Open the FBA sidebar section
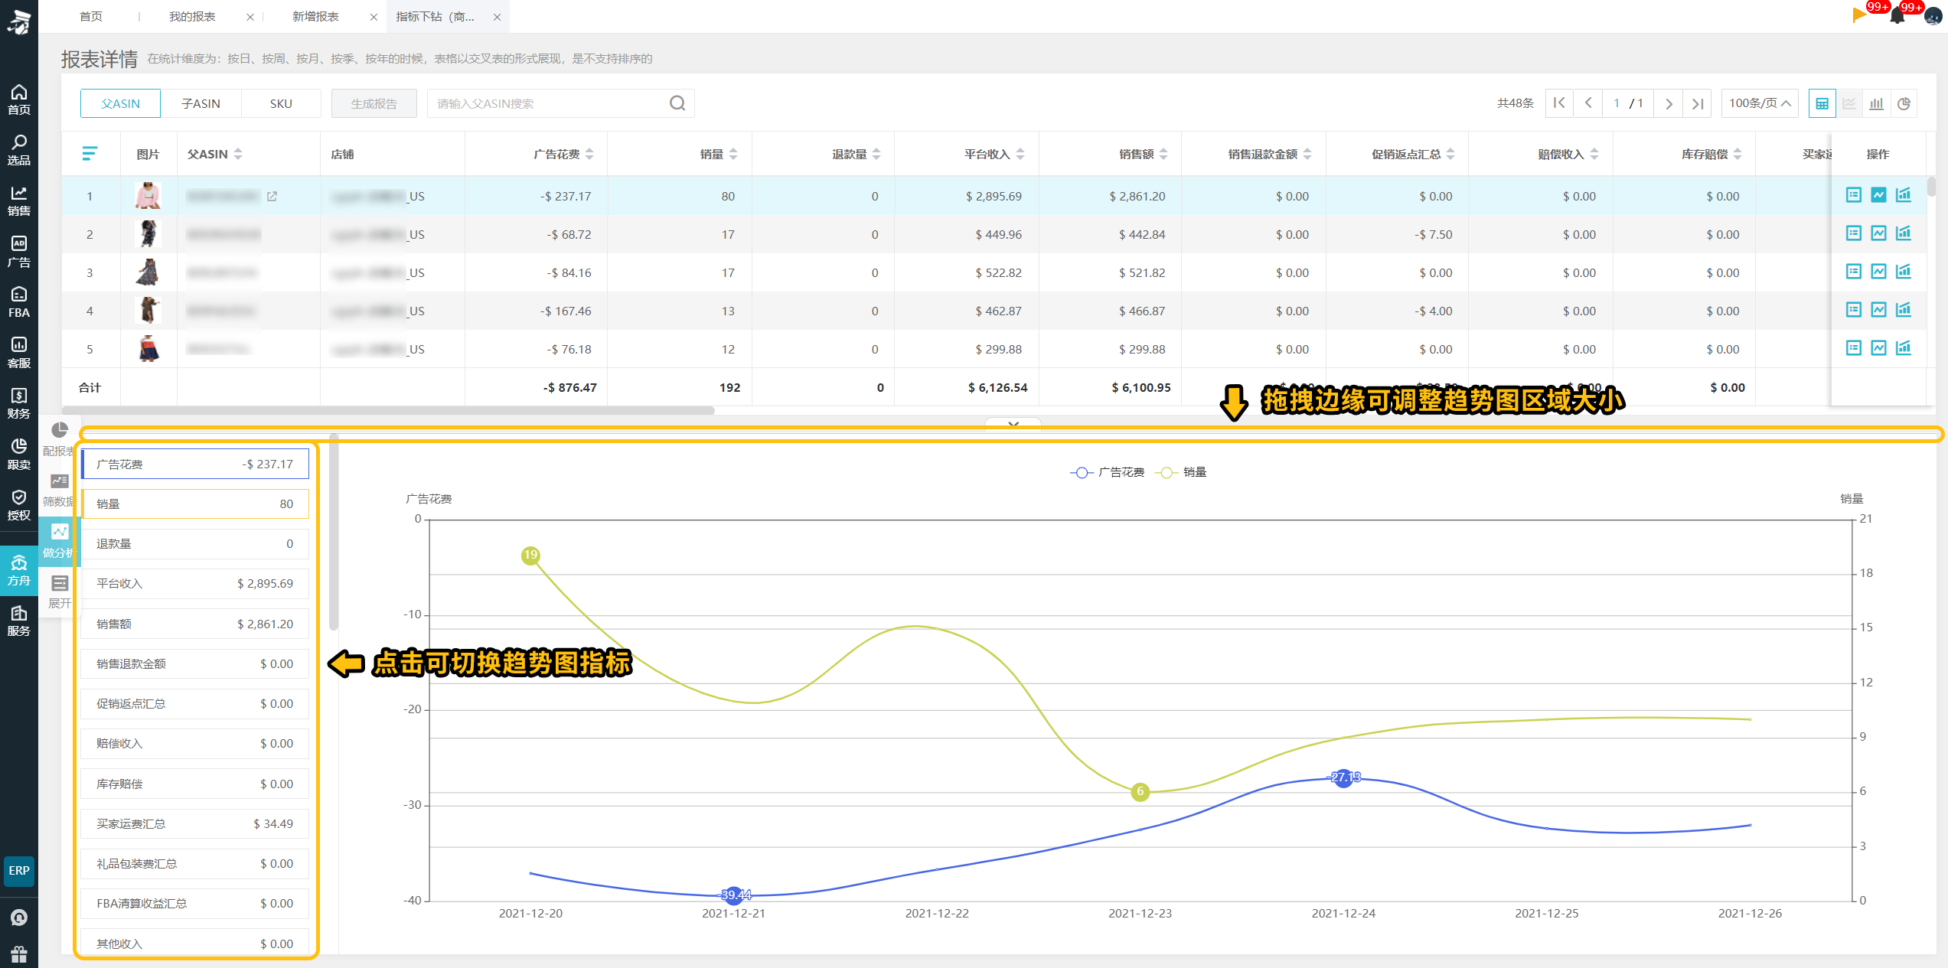Screen dimensions: 1948x968 18,303
